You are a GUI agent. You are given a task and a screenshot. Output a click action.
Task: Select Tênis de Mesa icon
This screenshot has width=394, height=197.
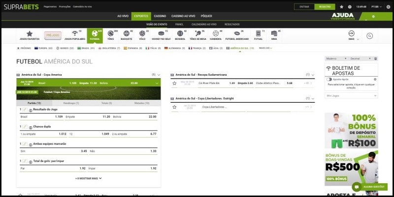coord(198,33)
